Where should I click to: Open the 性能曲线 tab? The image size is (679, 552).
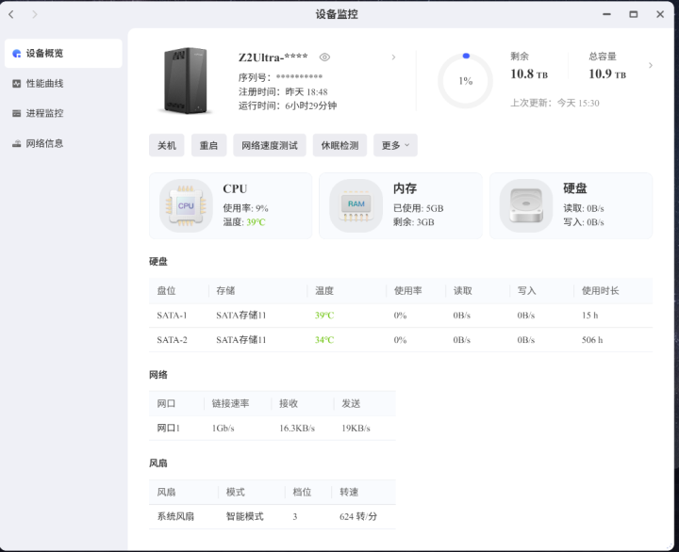pyautogui.click(x=45, y=84)
